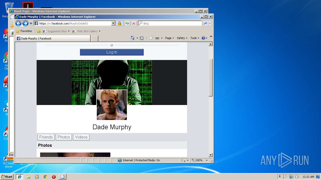
Task: Expand the command bar overflow chevron
Action: point(211,36)
